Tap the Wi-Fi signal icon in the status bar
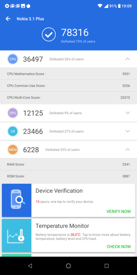137x275 pixels. point(100,6)
